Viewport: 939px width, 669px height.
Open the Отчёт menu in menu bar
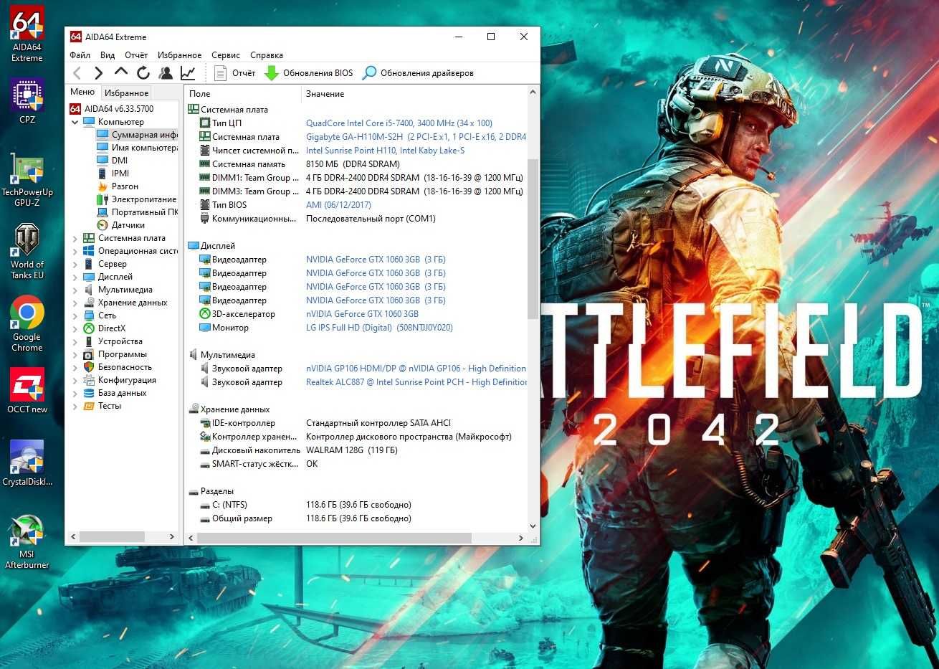click(x=136, y=55)
